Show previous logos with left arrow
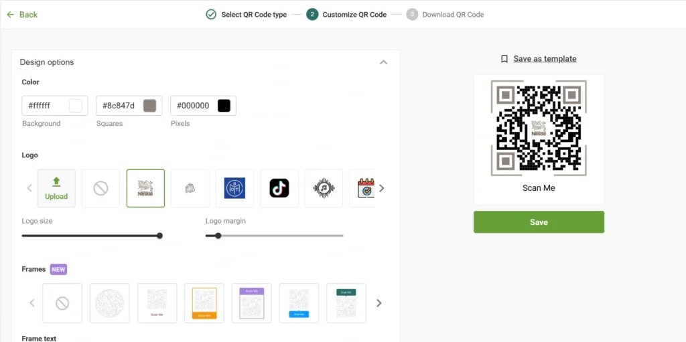686x342 pixels. 29,188
